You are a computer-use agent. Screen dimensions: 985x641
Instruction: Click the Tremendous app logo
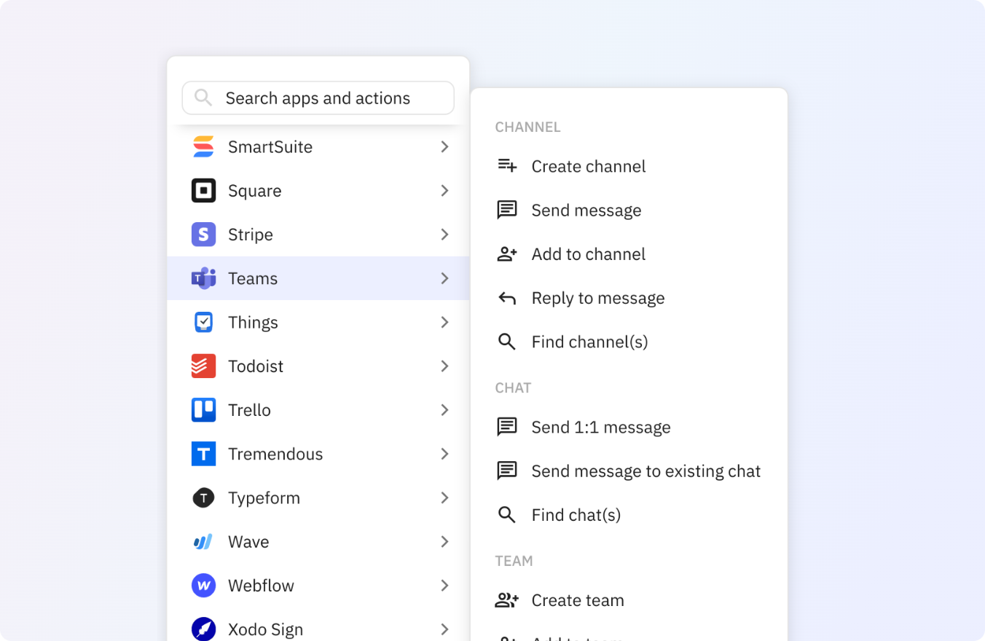pos(203,454)
